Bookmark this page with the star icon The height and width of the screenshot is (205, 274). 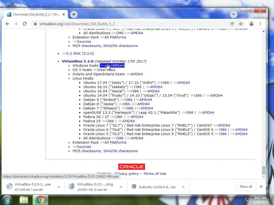click(x=241, y=24)
